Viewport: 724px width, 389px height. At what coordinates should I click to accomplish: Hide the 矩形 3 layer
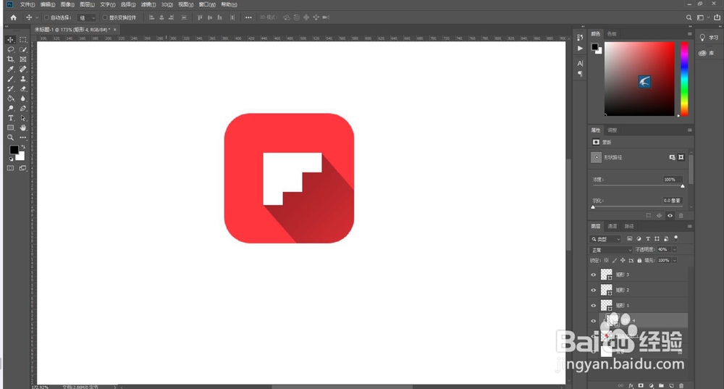[594, 275]
